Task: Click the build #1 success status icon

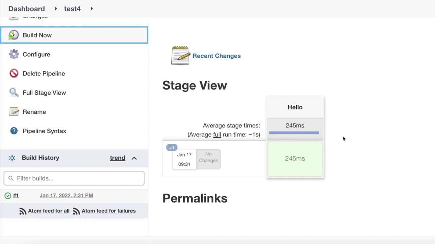Action: 8,196
